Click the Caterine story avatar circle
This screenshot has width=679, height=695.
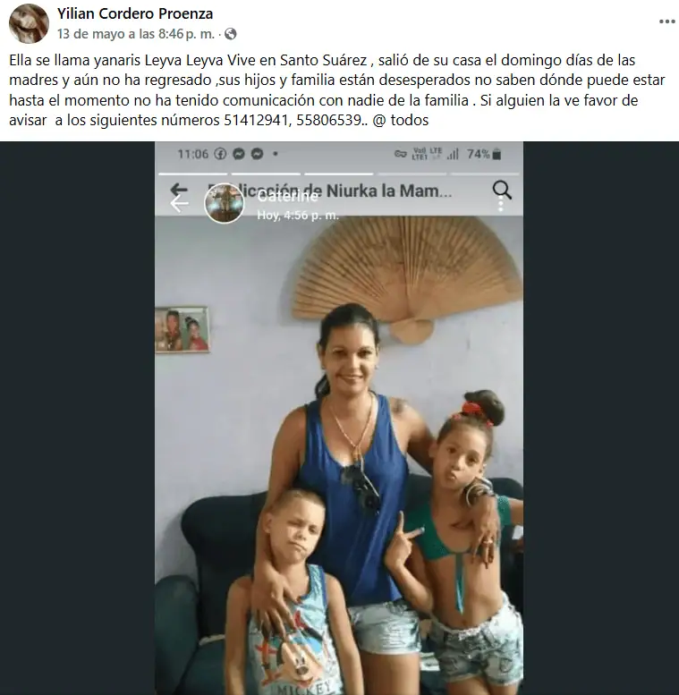pos(224,203)
